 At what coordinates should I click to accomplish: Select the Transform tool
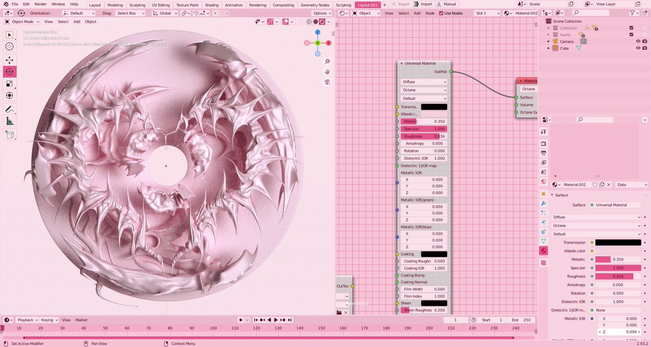10,95
